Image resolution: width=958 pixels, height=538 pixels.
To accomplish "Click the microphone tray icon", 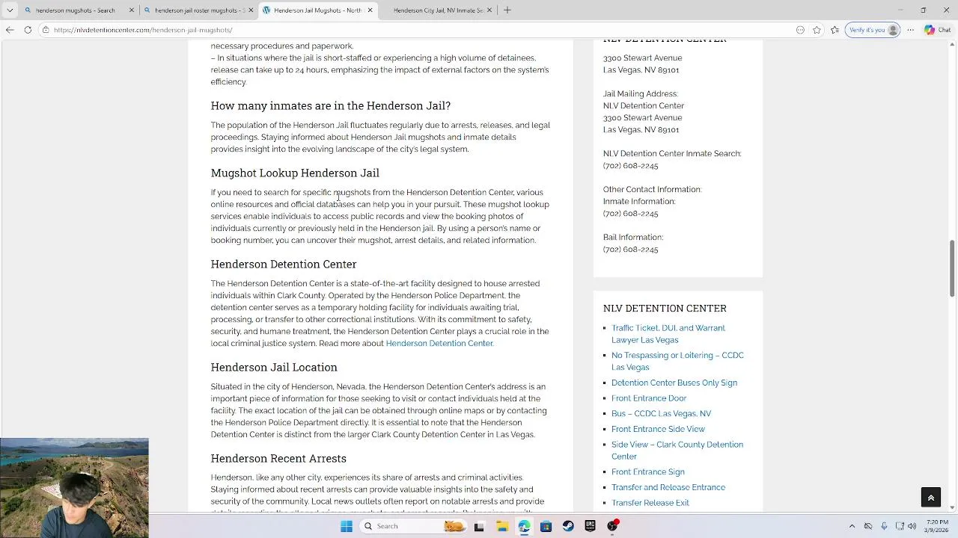I will [x=884, y=526].
